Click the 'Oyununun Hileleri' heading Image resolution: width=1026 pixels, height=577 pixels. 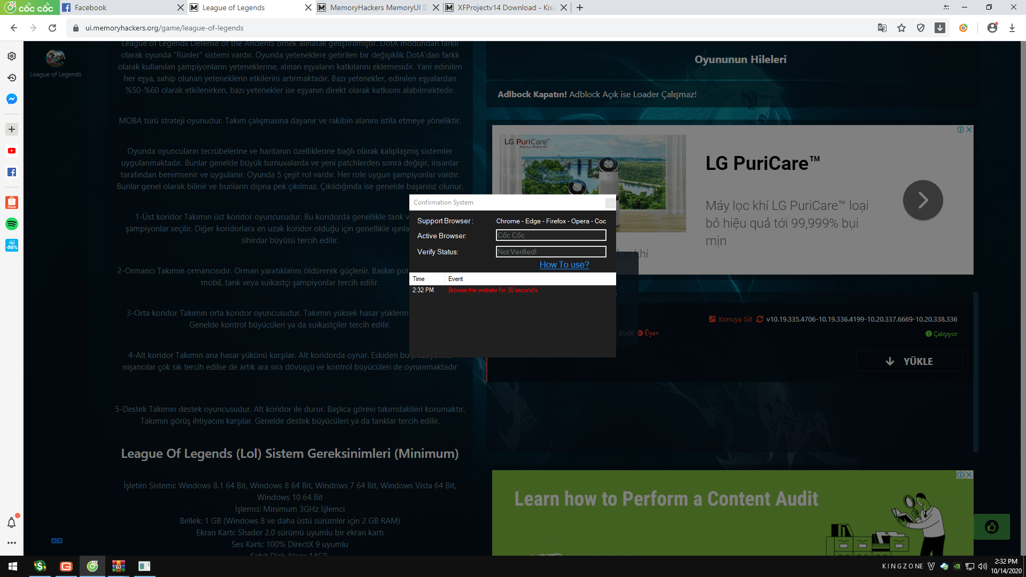(x=740, y=59)
